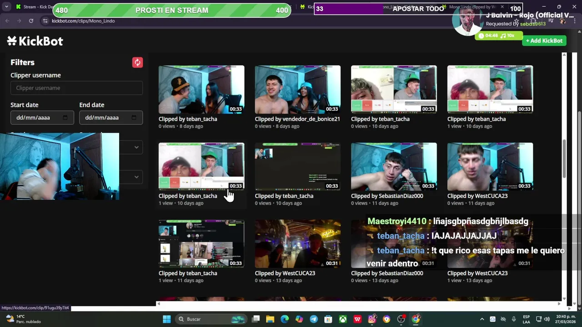
Task: Click the horizontal scrollbar left arrow
Action: (158, 304)
